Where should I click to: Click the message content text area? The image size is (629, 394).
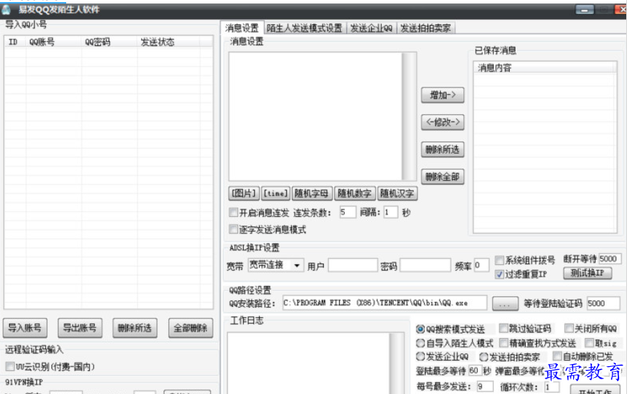316,116
